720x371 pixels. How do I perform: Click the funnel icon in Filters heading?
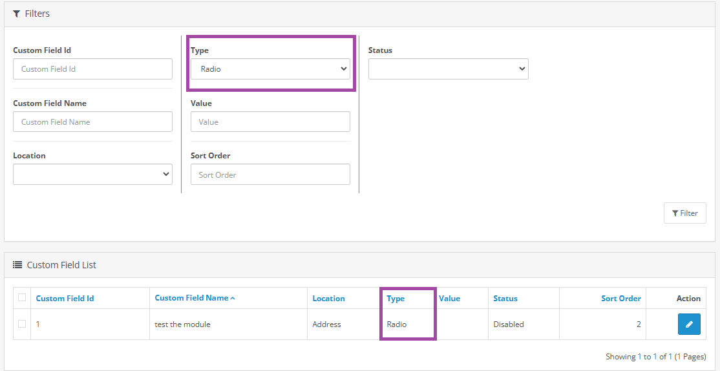[x=16, y=14]
